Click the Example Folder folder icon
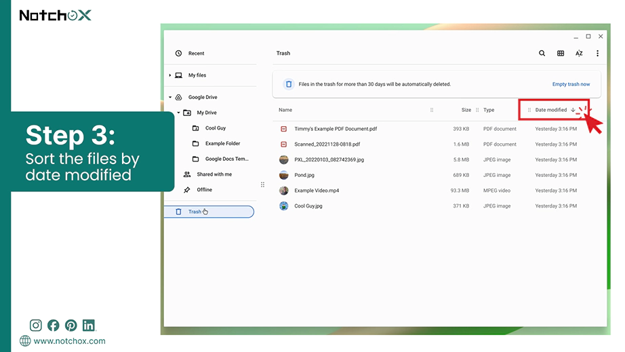This screenshot has height=352, width=625. coord(195,144)
